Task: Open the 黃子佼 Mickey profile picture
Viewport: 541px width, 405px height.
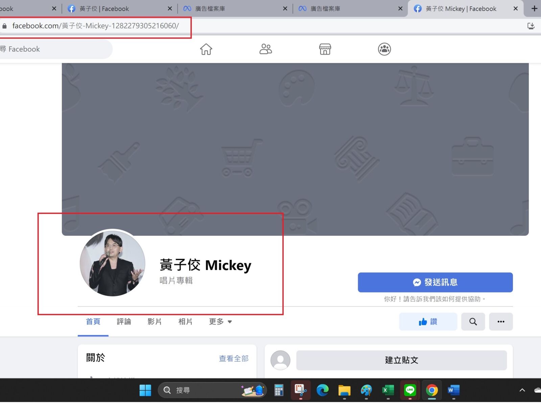Action: tap(113, 263)
